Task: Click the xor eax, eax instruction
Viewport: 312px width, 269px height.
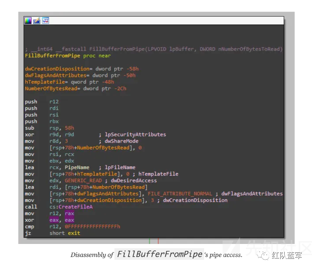Action: pos(49,220)
